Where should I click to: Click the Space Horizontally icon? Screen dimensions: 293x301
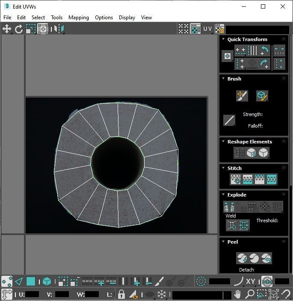coord(279,51)
